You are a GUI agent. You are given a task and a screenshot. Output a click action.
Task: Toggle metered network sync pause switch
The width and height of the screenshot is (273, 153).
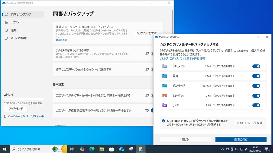tap(152, 110)
